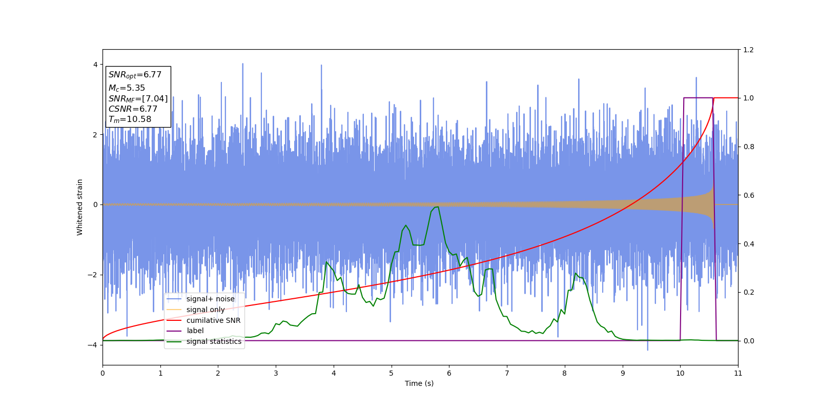820x410 pixels.
Task: Click the Mc=5.35 annotation text
Action: 127,88
